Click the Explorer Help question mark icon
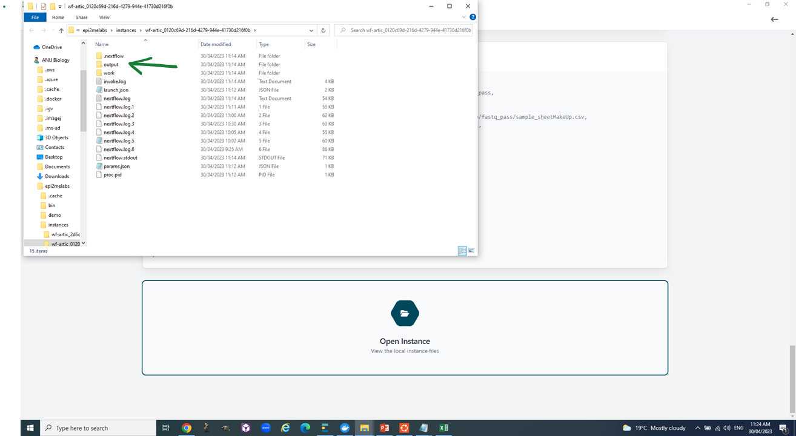This screenshot has width=796, height=436. (x=473, y=18)
